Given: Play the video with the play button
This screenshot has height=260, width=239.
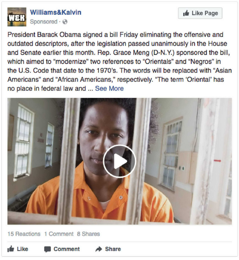Looking at the screenshot, I should (119, 161).
